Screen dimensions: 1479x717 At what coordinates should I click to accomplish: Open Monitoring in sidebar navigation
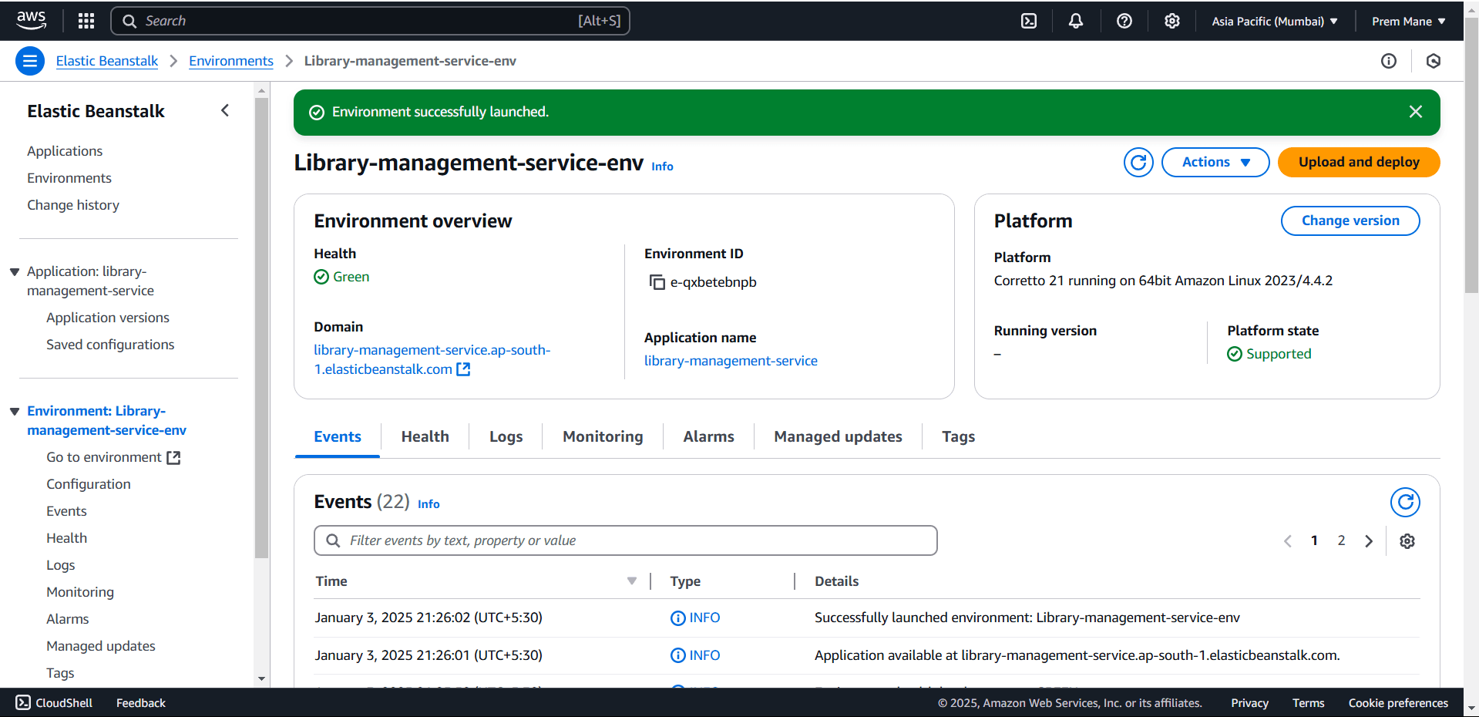point(80,592)
